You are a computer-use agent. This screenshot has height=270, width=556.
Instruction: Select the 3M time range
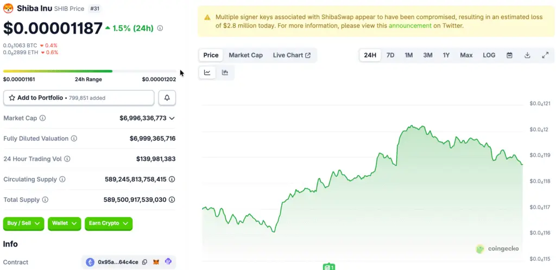pyautogui.click(x=428, y=55)
